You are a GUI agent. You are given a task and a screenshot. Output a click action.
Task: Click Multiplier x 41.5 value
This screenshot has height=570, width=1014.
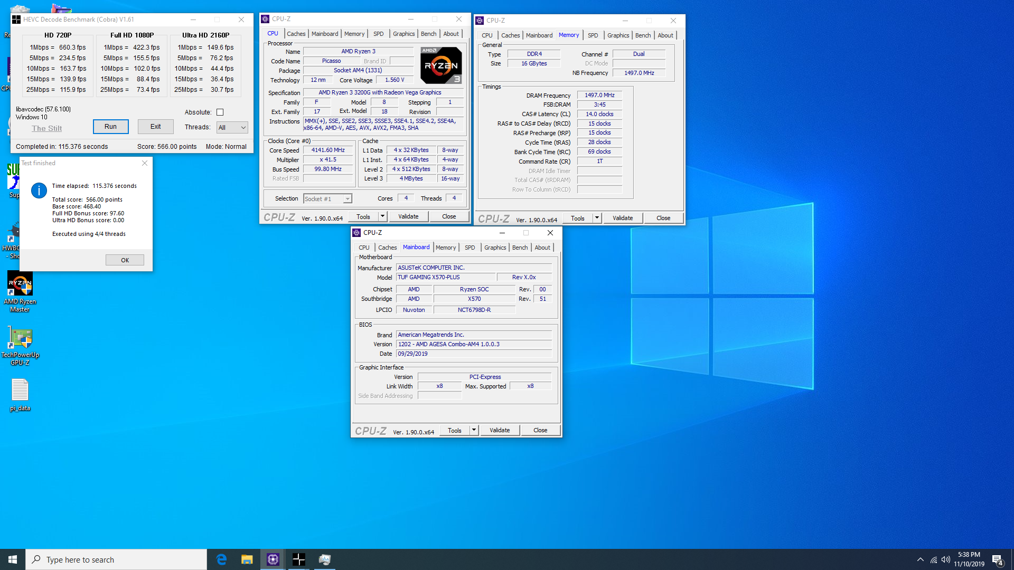[328, 160]
